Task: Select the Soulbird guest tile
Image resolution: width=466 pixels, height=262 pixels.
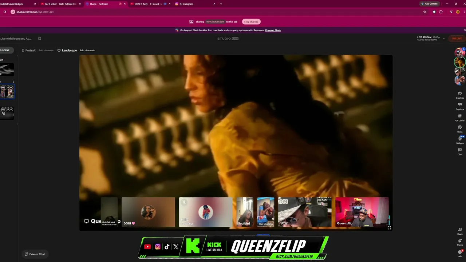Action: (245, 212)
